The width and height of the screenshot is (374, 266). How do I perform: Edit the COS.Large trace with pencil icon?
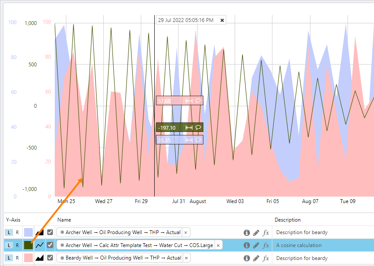pyautogui.click(x=256, y=245)
